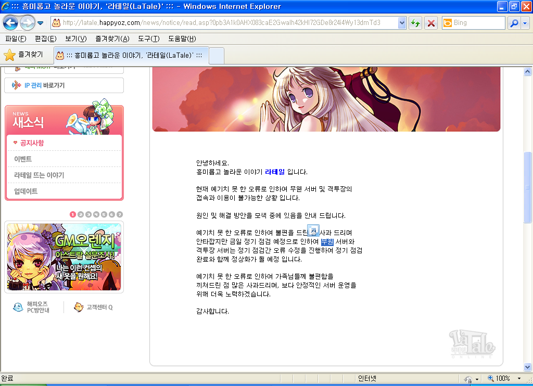Open the search provider dropdown arrow
Screen dimensions: 533x386
tap(525, 23)
